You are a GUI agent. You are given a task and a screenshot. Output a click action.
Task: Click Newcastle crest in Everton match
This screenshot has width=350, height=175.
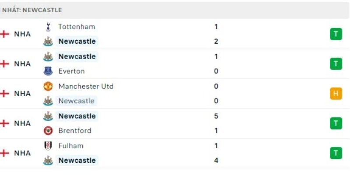click(48, 56)
